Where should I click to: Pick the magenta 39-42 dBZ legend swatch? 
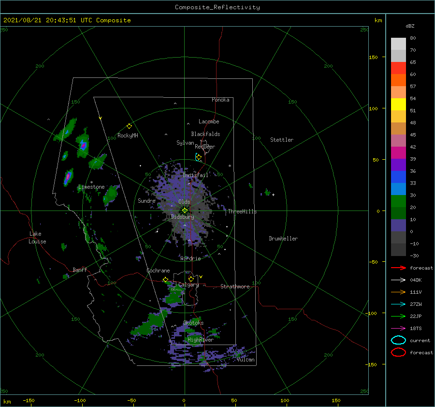click(x=398, y=153)
